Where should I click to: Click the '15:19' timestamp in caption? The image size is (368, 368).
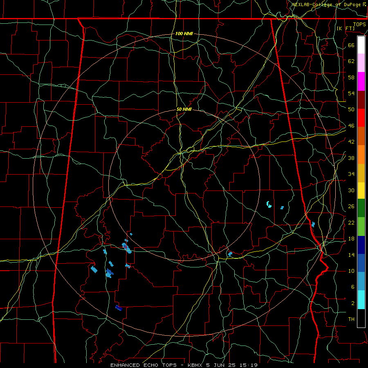[249, 365]
